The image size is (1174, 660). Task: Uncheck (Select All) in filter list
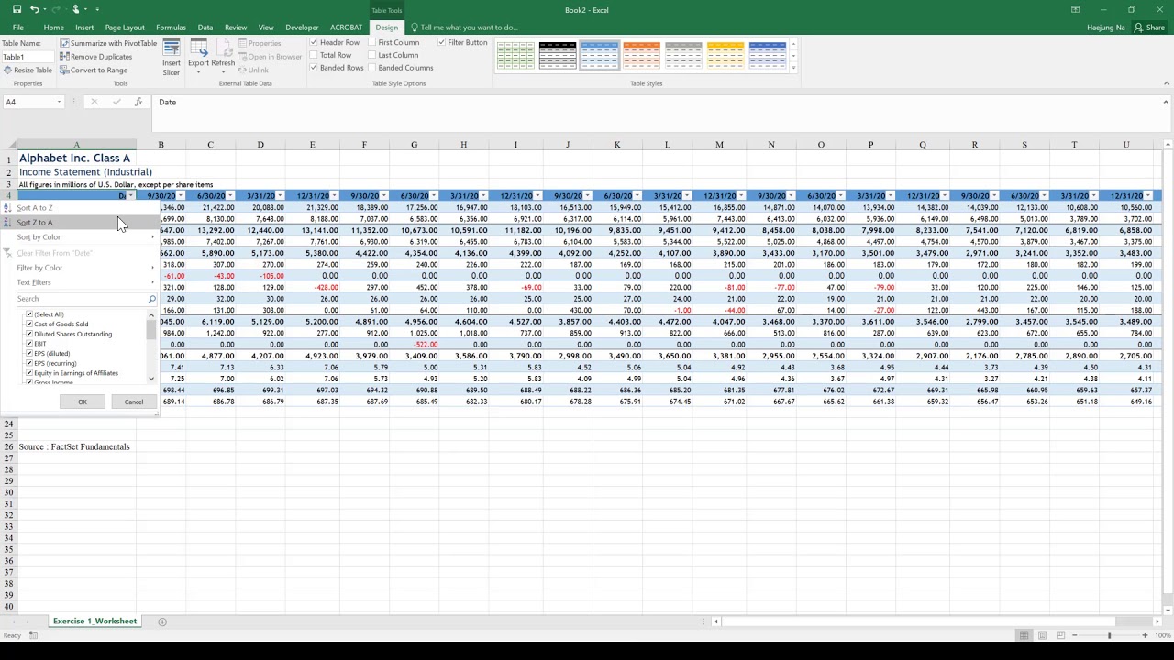click(29, 314)
